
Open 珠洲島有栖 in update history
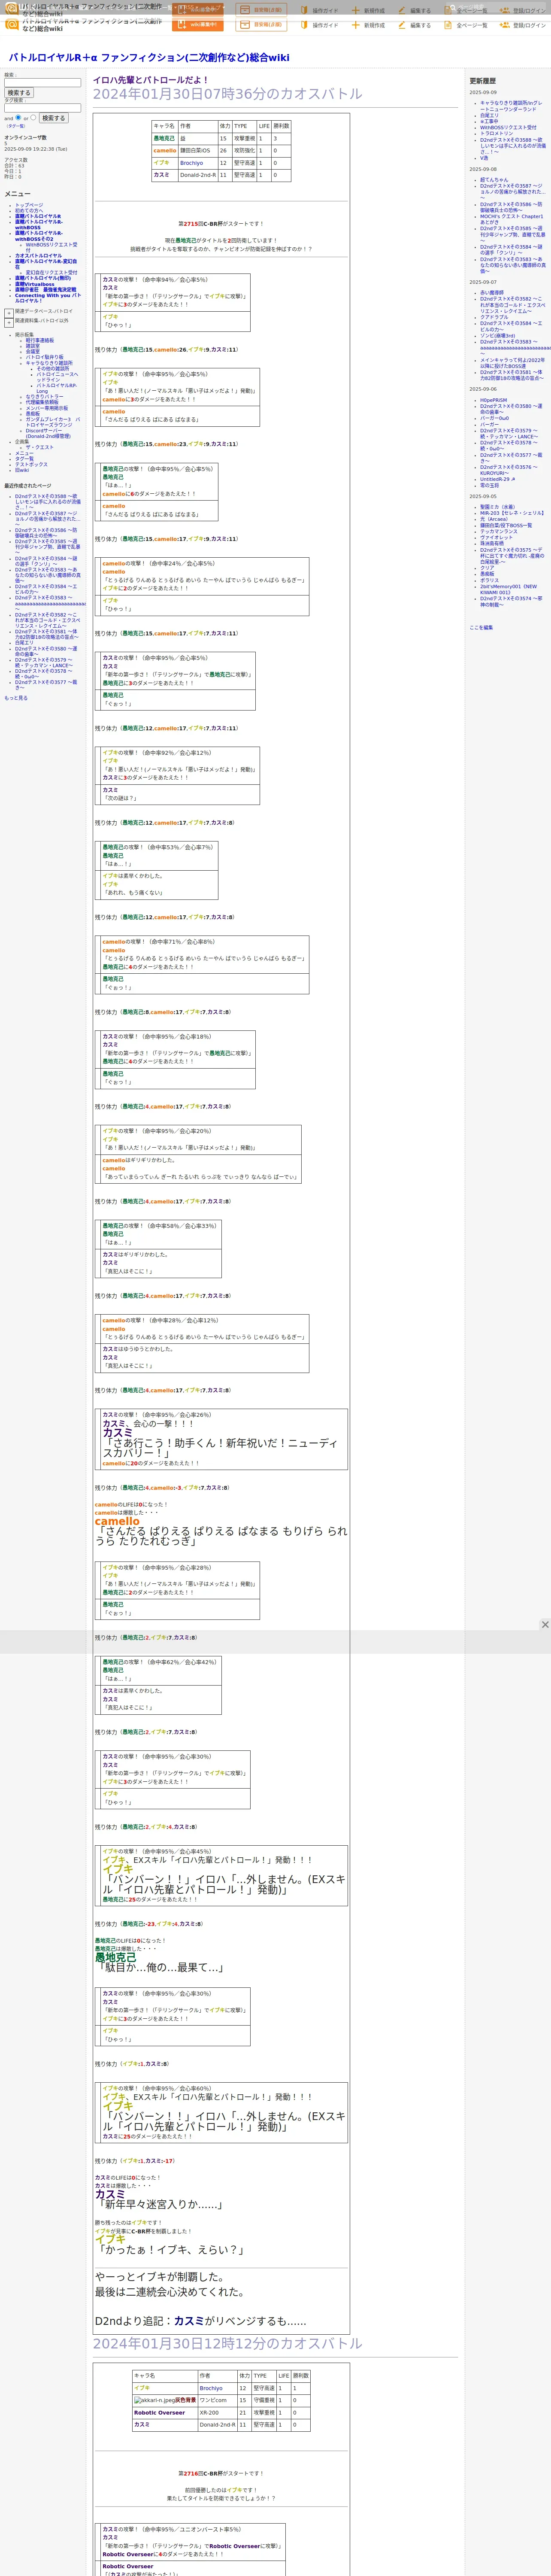pos(492,543)
